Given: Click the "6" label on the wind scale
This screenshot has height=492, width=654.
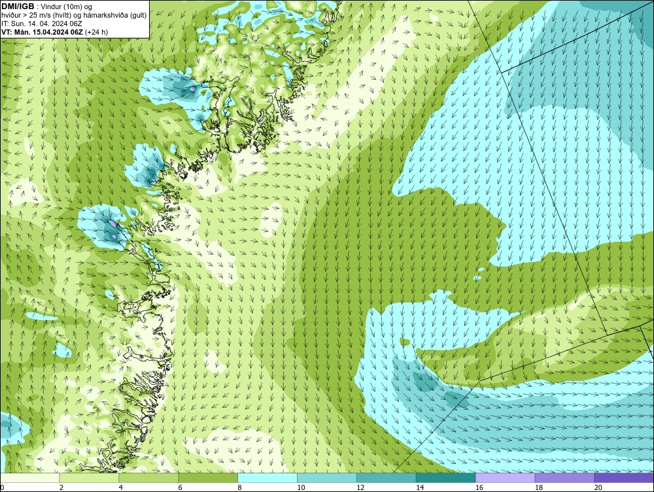Looking at the screenshot, I should (181, 487).
